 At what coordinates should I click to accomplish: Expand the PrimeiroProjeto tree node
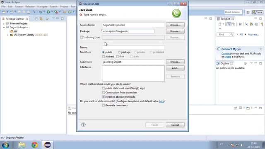(4, 24)
